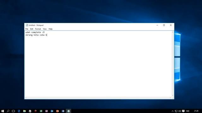This screenshot has height=113, width=202.
Task: Open Task View from the taskbar
Action: click(x=13, y=111)
